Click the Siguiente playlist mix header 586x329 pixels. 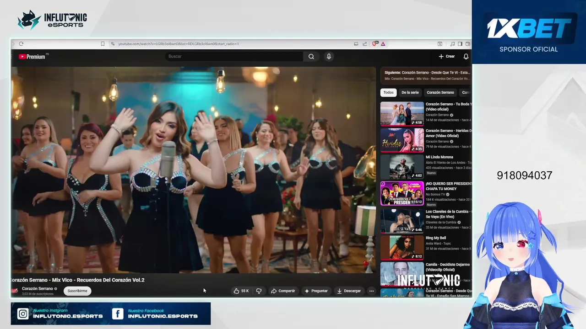point(426,75)
